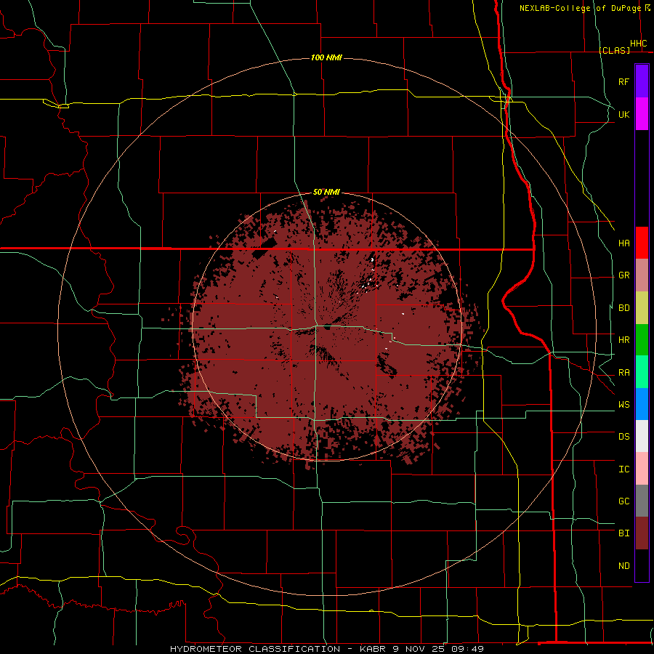Click the 50 NMI range ring label
The height and width of the screenshot is (654, 654).
326,192
